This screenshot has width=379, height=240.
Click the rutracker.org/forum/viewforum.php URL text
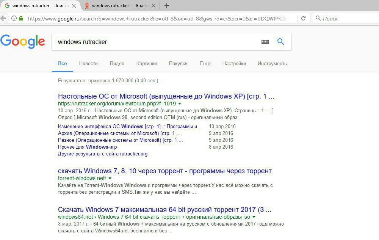point(117,104)
